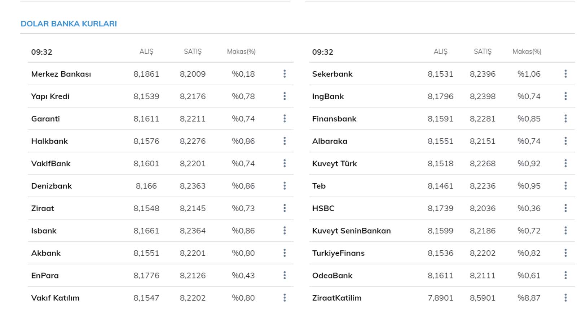Open the three-dot menu for Sekerbank
Viewport: 577px width, 317px height.
(565, 74)
